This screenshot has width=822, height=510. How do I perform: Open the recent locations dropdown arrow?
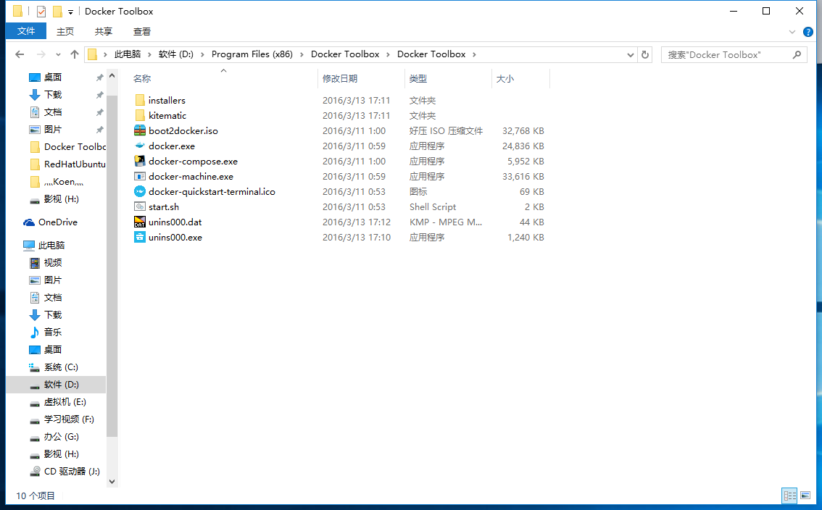point(59,54)
